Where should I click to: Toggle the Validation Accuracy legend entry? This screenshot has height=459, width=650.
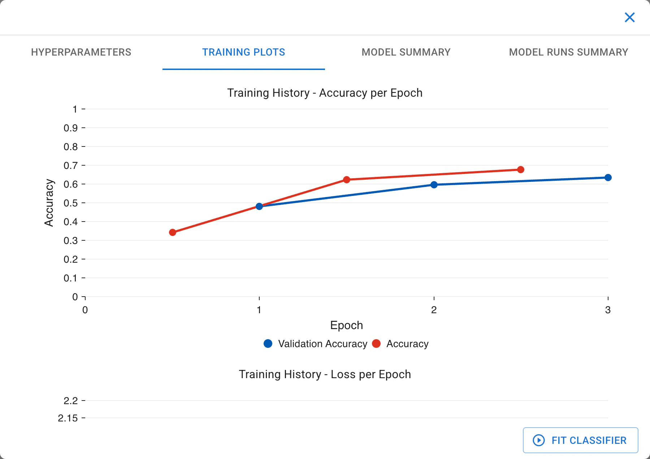(x=316, y=344)
